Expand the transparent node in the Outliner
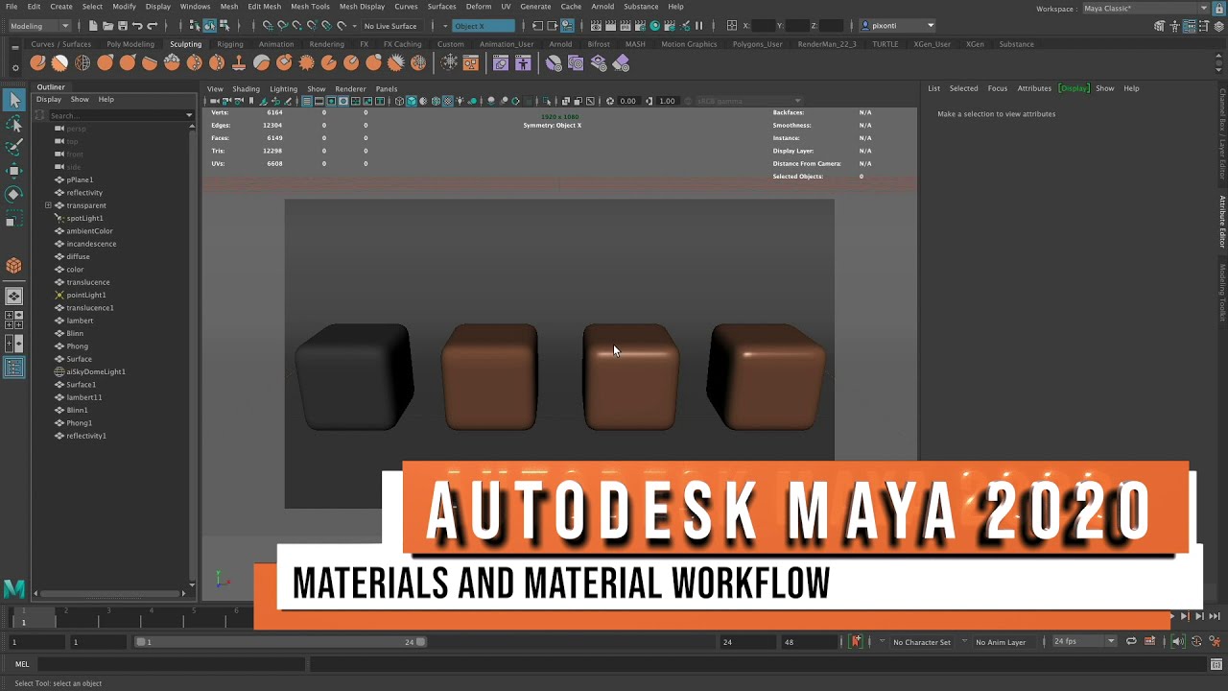The image size is (1228, 691). click(48, 205)
